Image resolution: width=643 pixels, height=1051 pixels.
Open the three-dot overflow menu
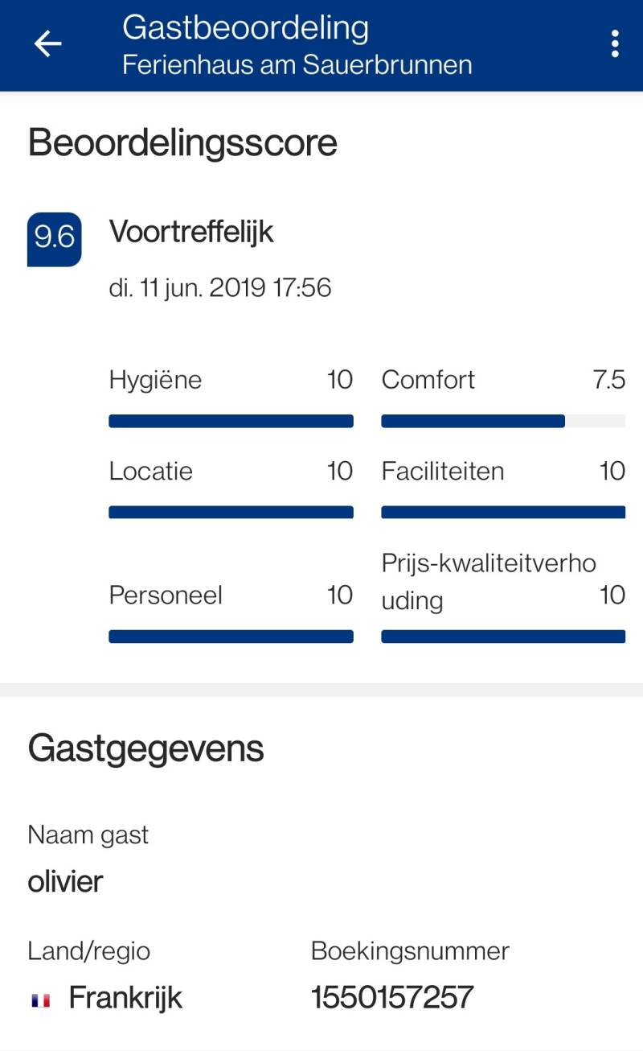615,43
